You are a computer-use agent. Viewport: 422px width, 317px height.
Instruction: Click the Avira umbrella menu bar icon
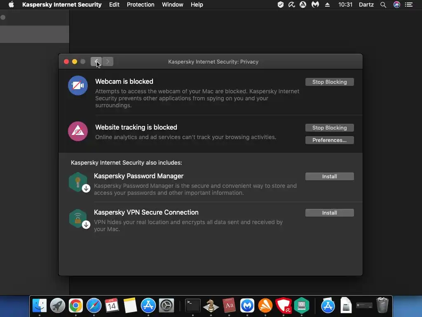[291, 5]
